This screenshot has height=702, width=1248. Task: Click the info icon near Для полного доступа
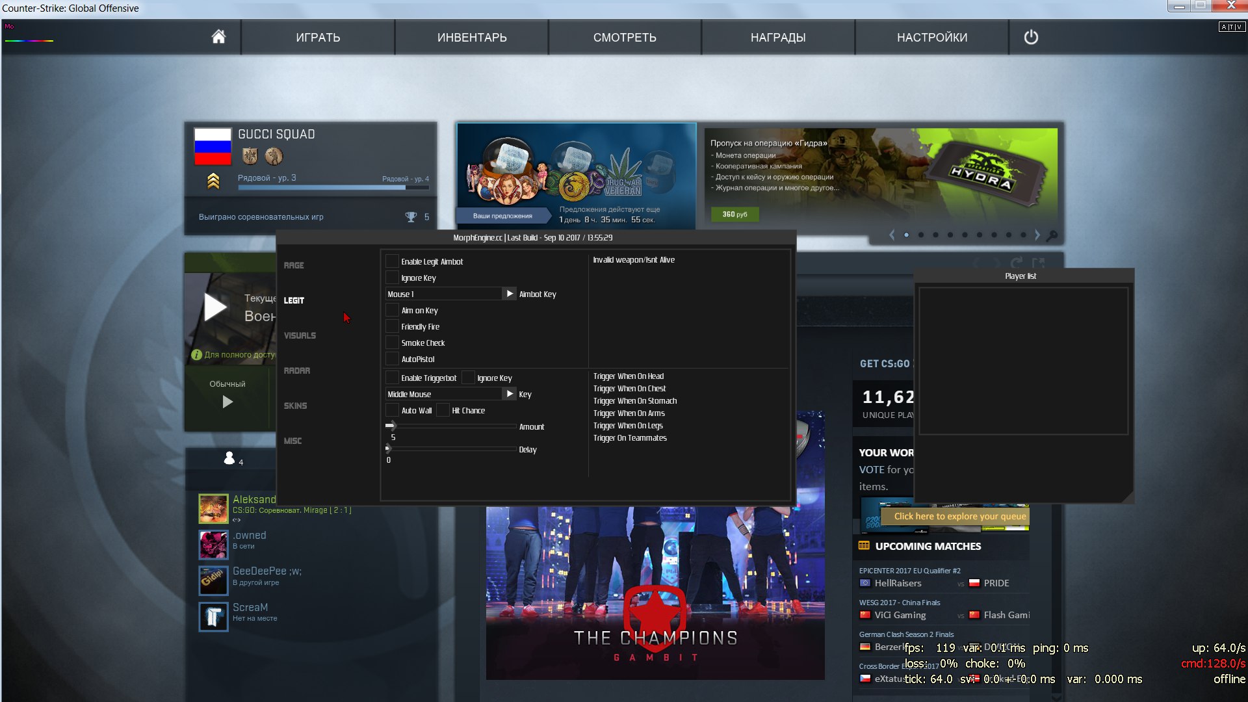(x=196, y=355)
